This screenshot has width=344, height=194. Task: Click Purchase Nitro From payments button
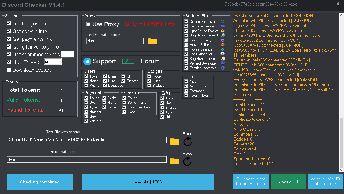pos(251,182)
